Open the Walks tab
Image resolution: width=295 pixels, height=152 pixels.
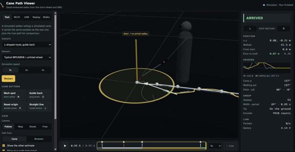(x=46, y=17)
